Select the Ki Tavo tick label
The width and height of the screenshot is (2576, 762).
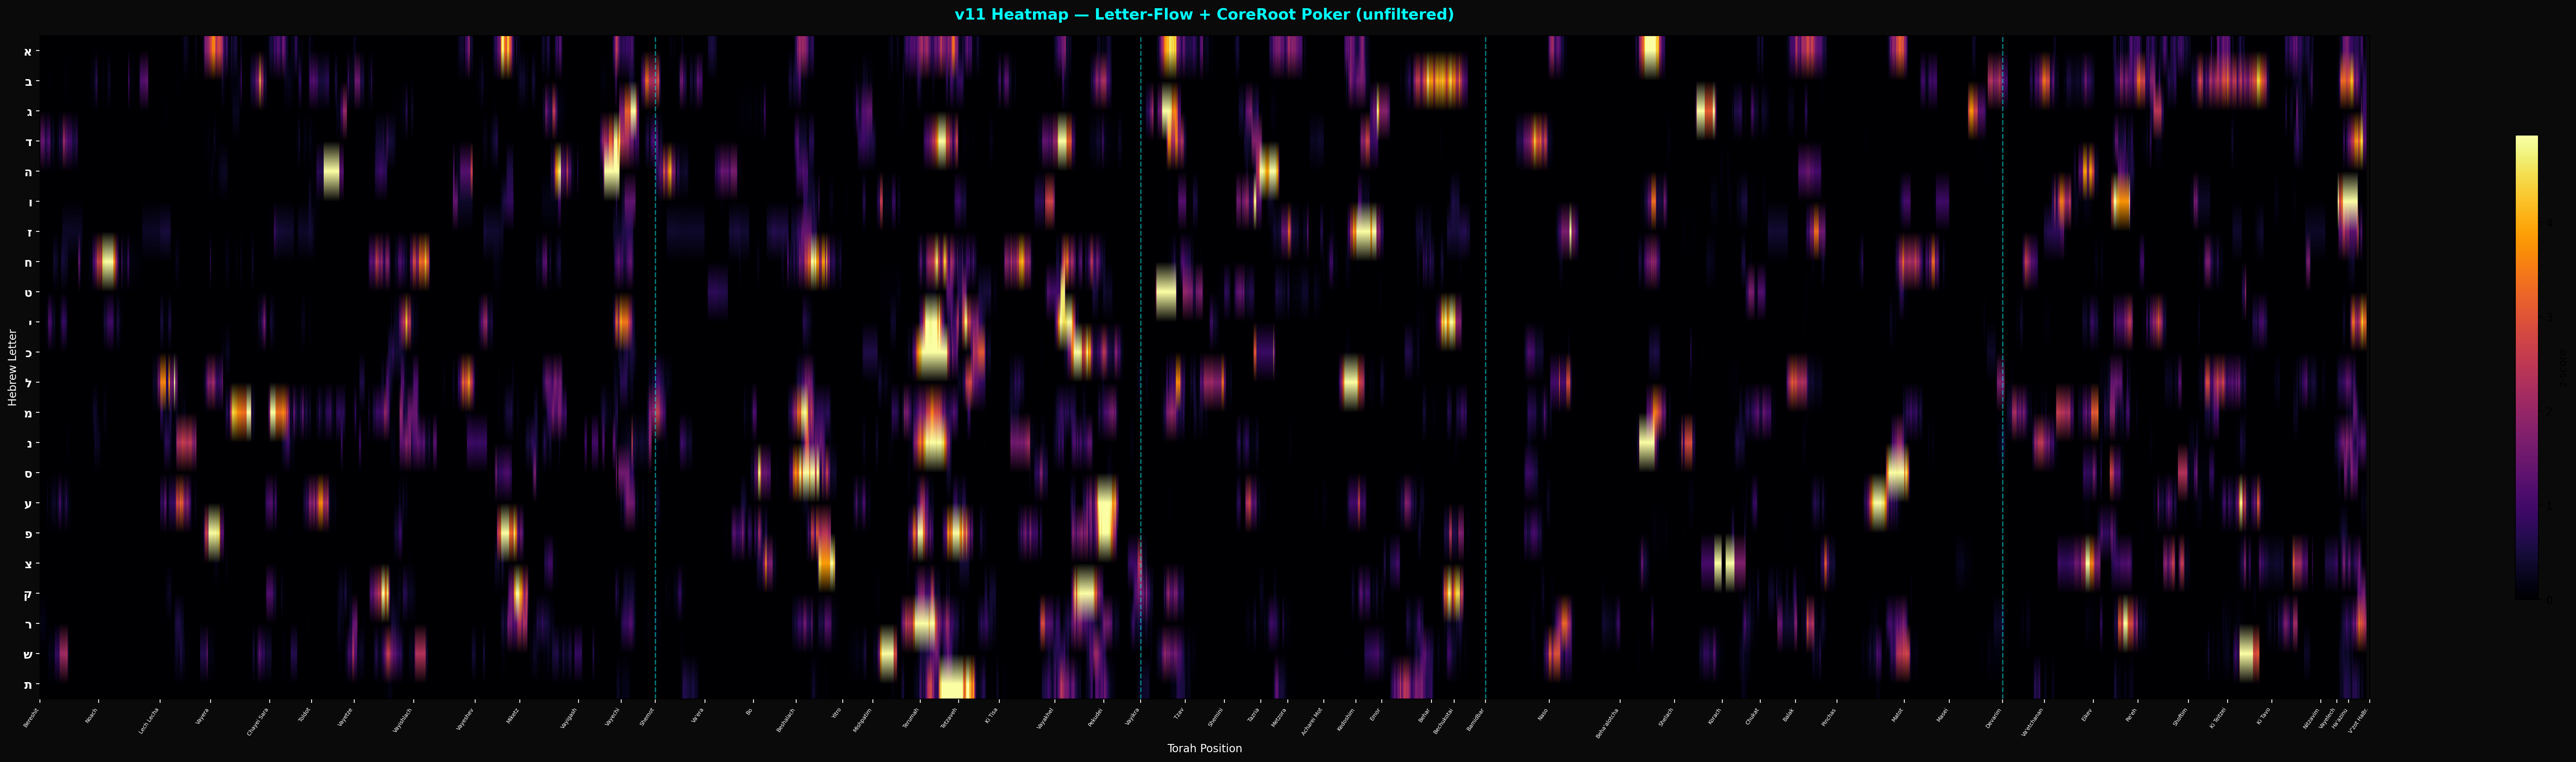[2263, 717]
